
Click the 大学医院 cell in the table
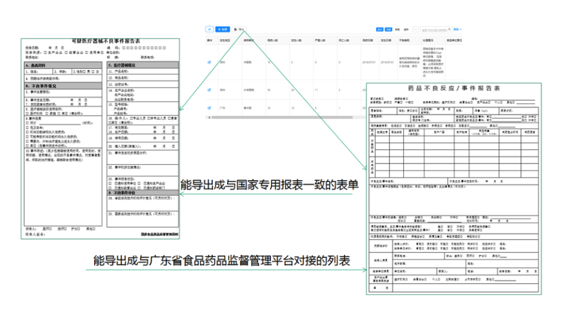tap(248, 90)
